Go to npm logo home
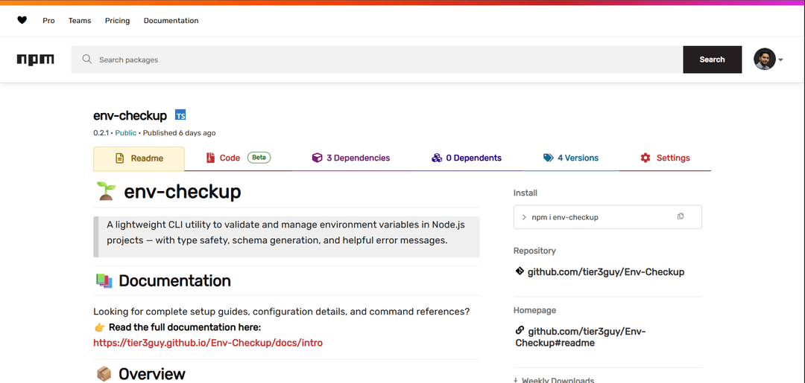 point(36,59)
